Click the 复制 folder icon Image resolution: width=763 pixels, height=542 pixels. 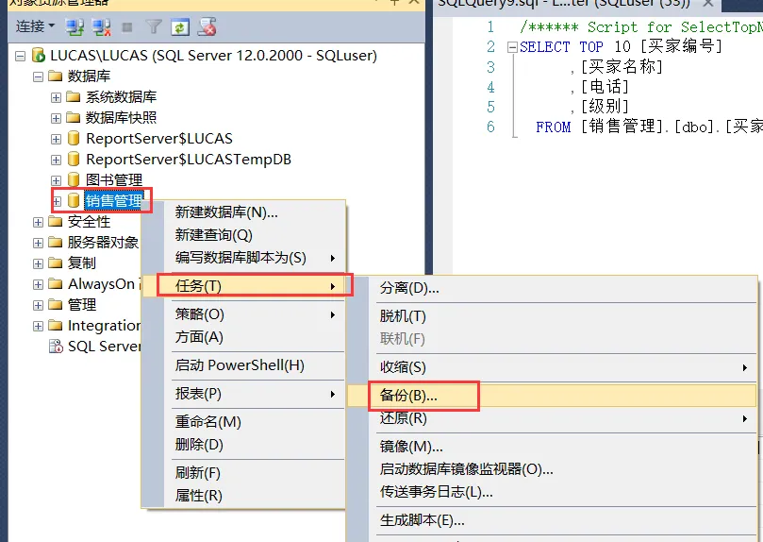click(x=56, y=263)
